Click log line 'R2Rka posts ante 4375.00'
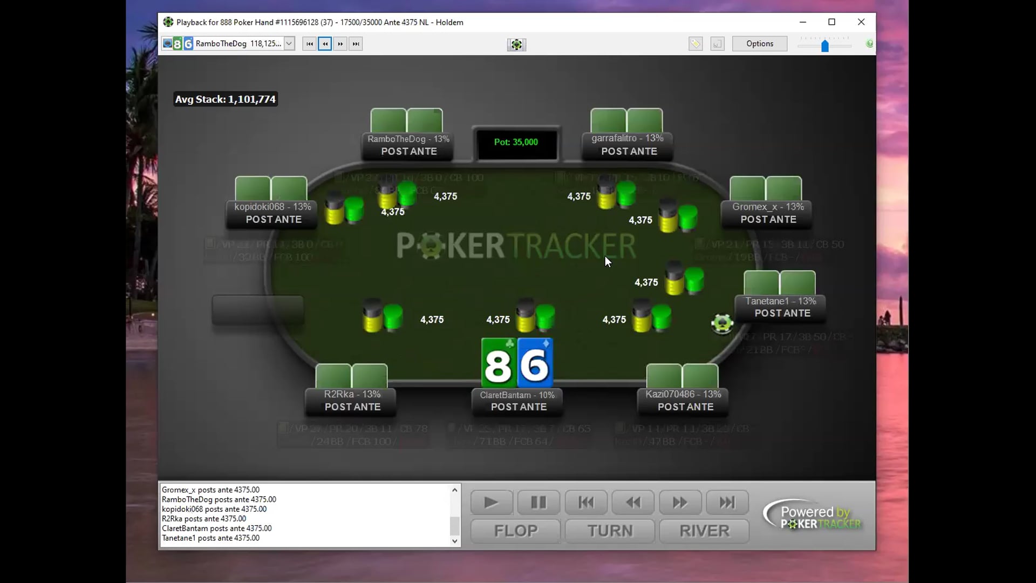Screen dimensions: 1036x583 (x=204, y=519)
